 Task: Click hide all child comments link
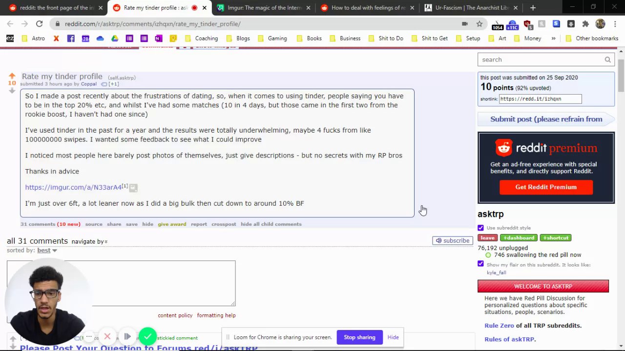click(x=271, y=224)
